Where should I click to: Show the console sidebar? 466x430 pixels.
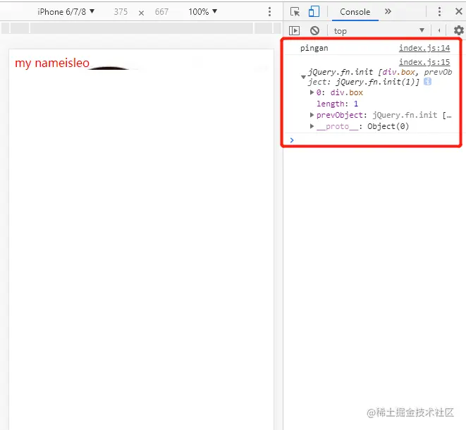[294, 30]
